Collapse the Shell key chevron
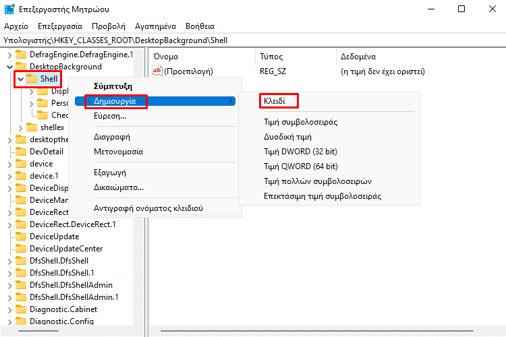The width and height of the screenshot is (506, 337). pyautogui.click(x=21, y=79)
